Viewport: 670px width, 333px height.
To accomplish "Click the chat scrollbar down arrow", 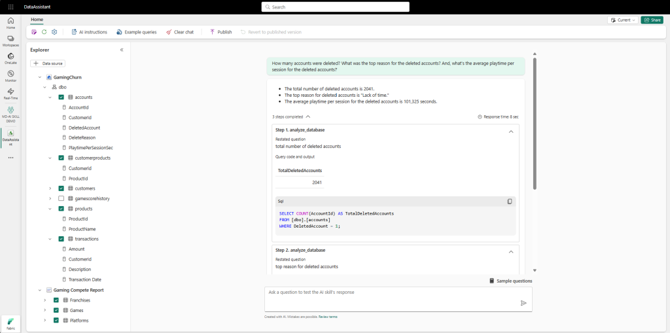I will pos(534,270).
